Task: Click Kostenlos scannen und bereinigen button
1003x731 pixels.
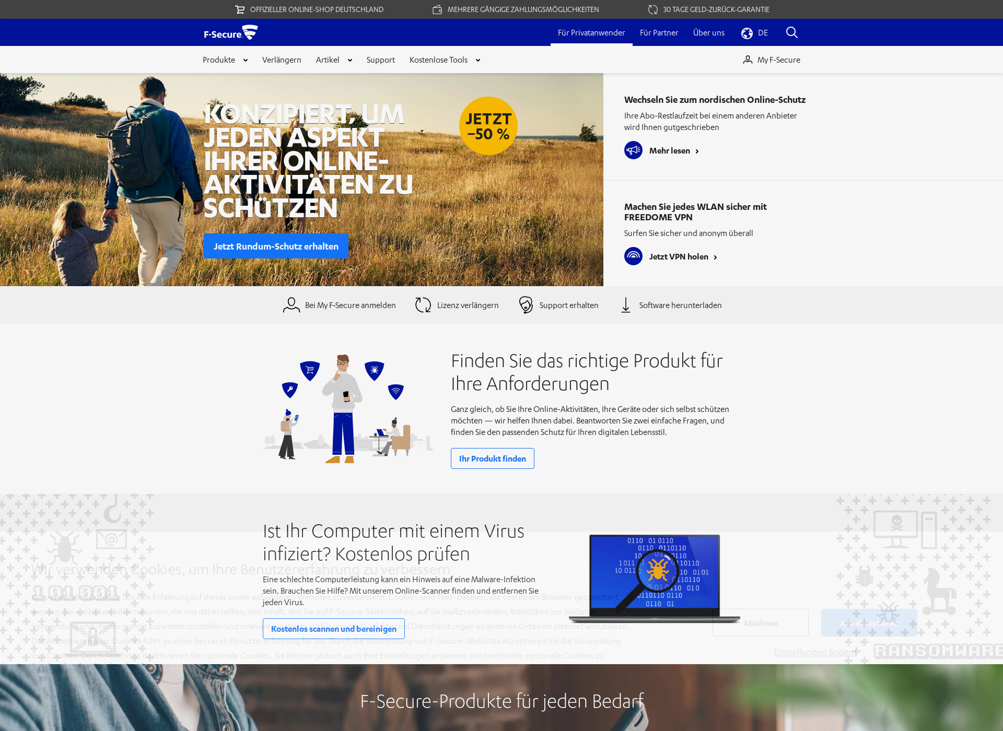Action: point(334,629)
